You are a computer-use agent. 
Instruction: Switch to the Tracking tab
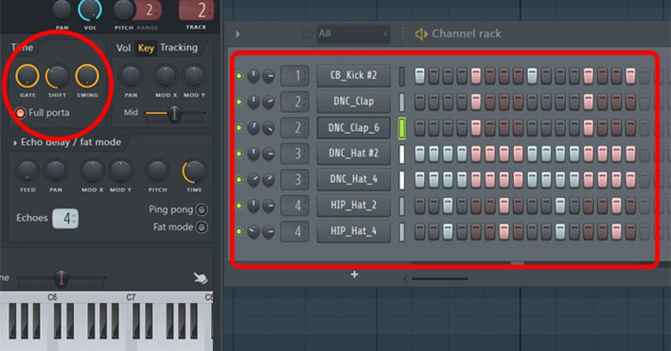179,48
